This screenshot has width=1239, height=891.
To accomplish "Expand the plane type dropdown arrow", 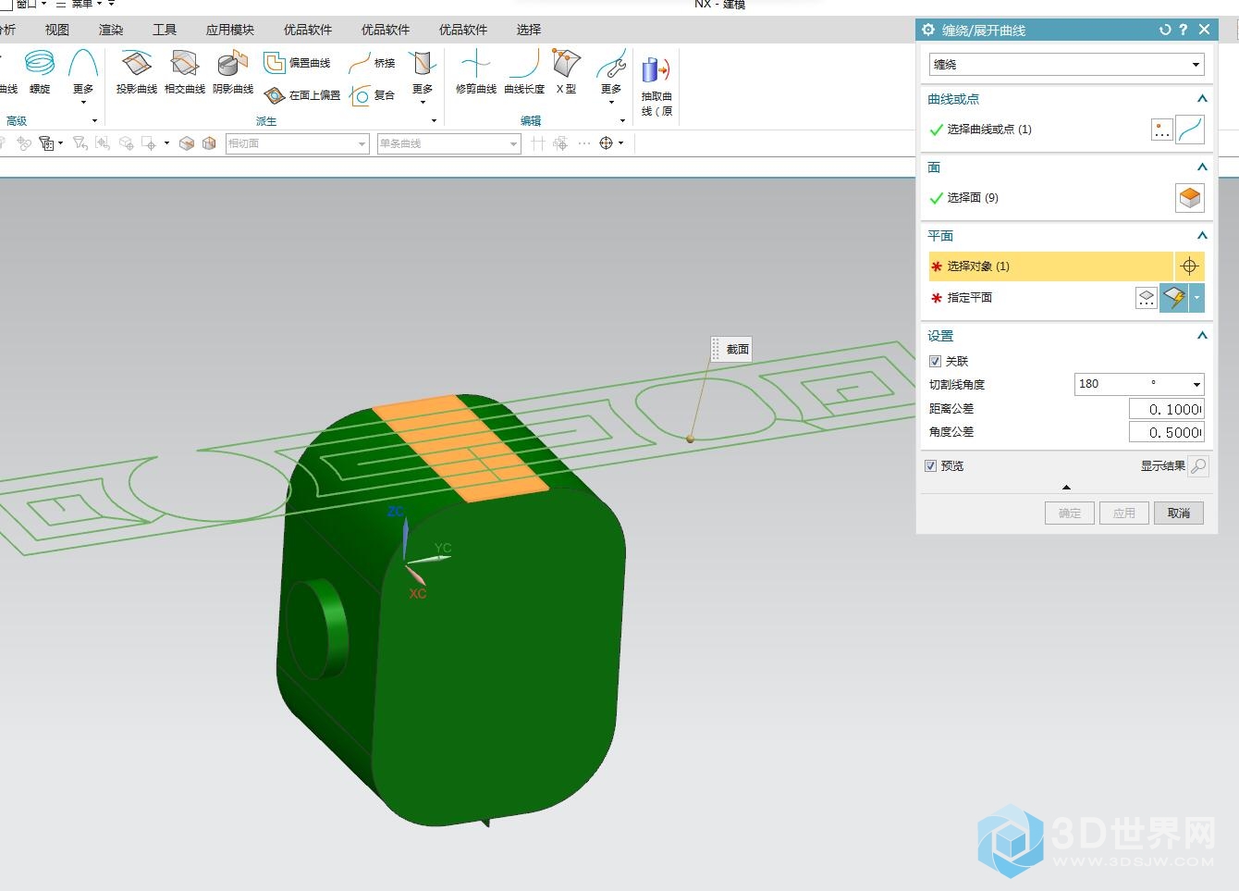I will click(1197, 298).
